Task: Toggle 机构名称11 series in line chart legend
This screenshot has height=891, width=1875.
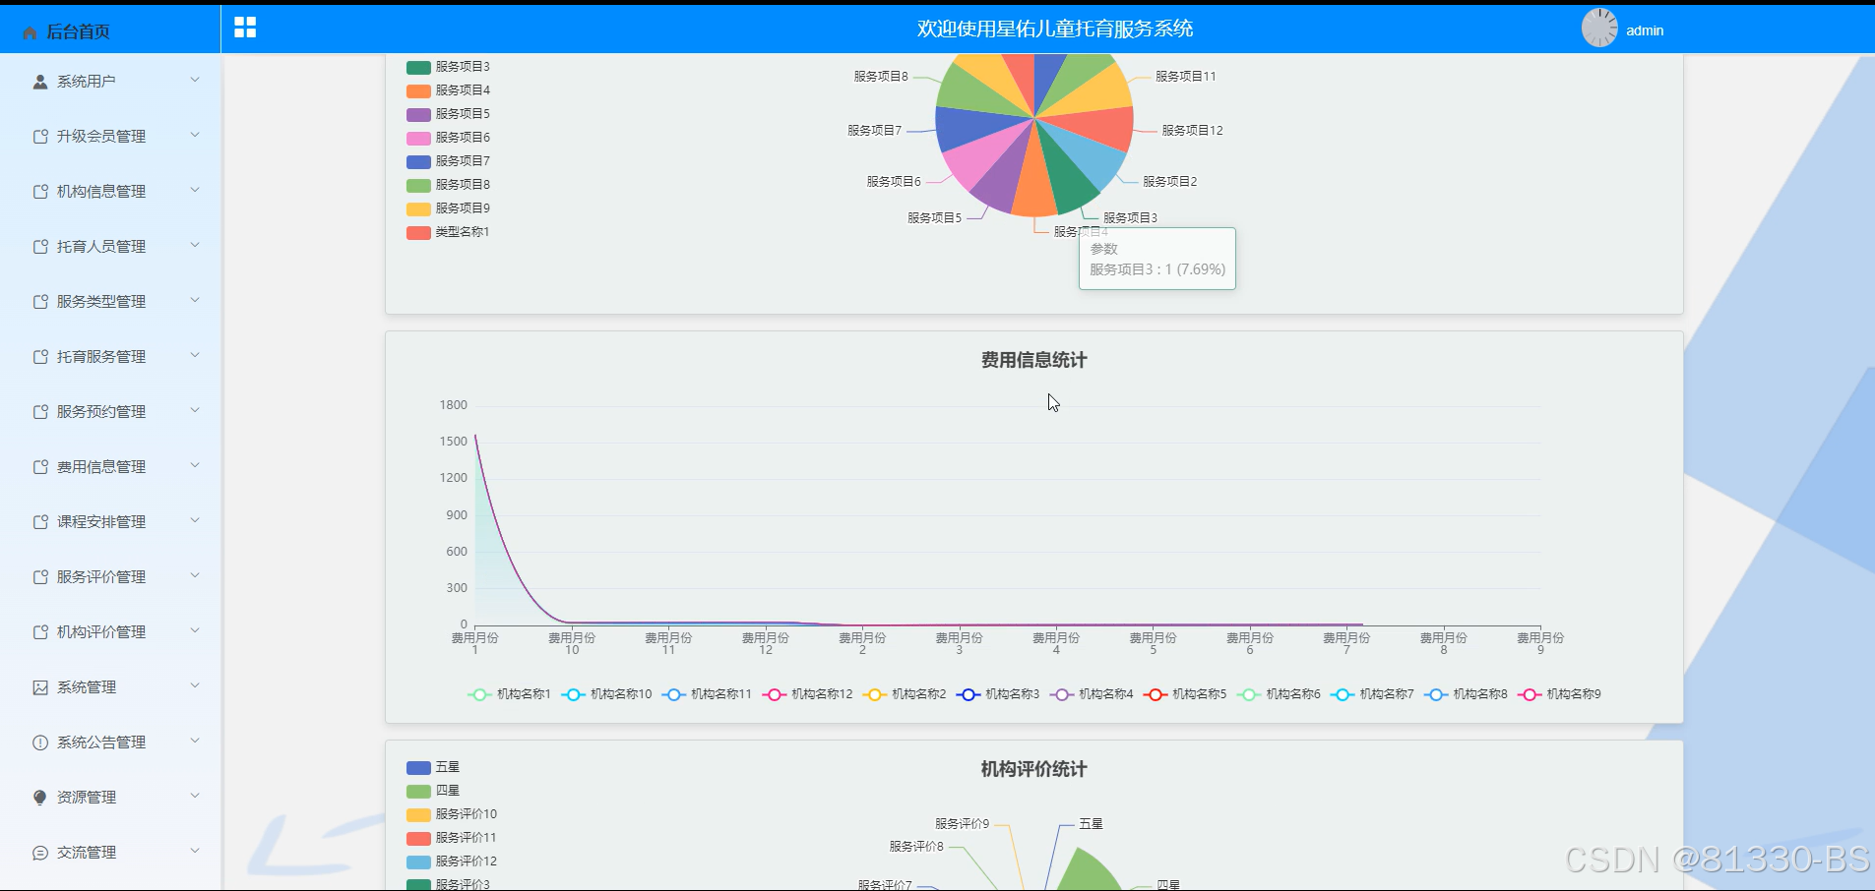Action: click(x=707, y=694)
